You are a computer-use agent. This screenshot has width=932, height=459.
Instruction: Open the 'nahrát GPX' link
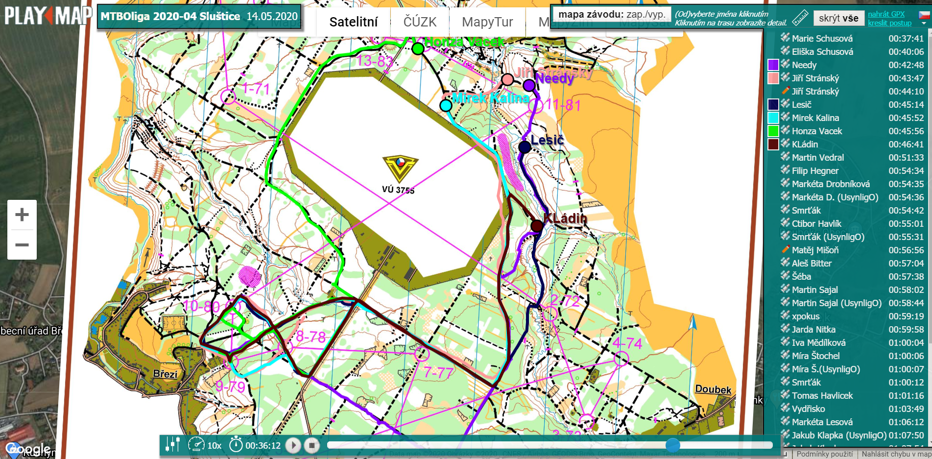pyautogui.click(x=886, y=14)
